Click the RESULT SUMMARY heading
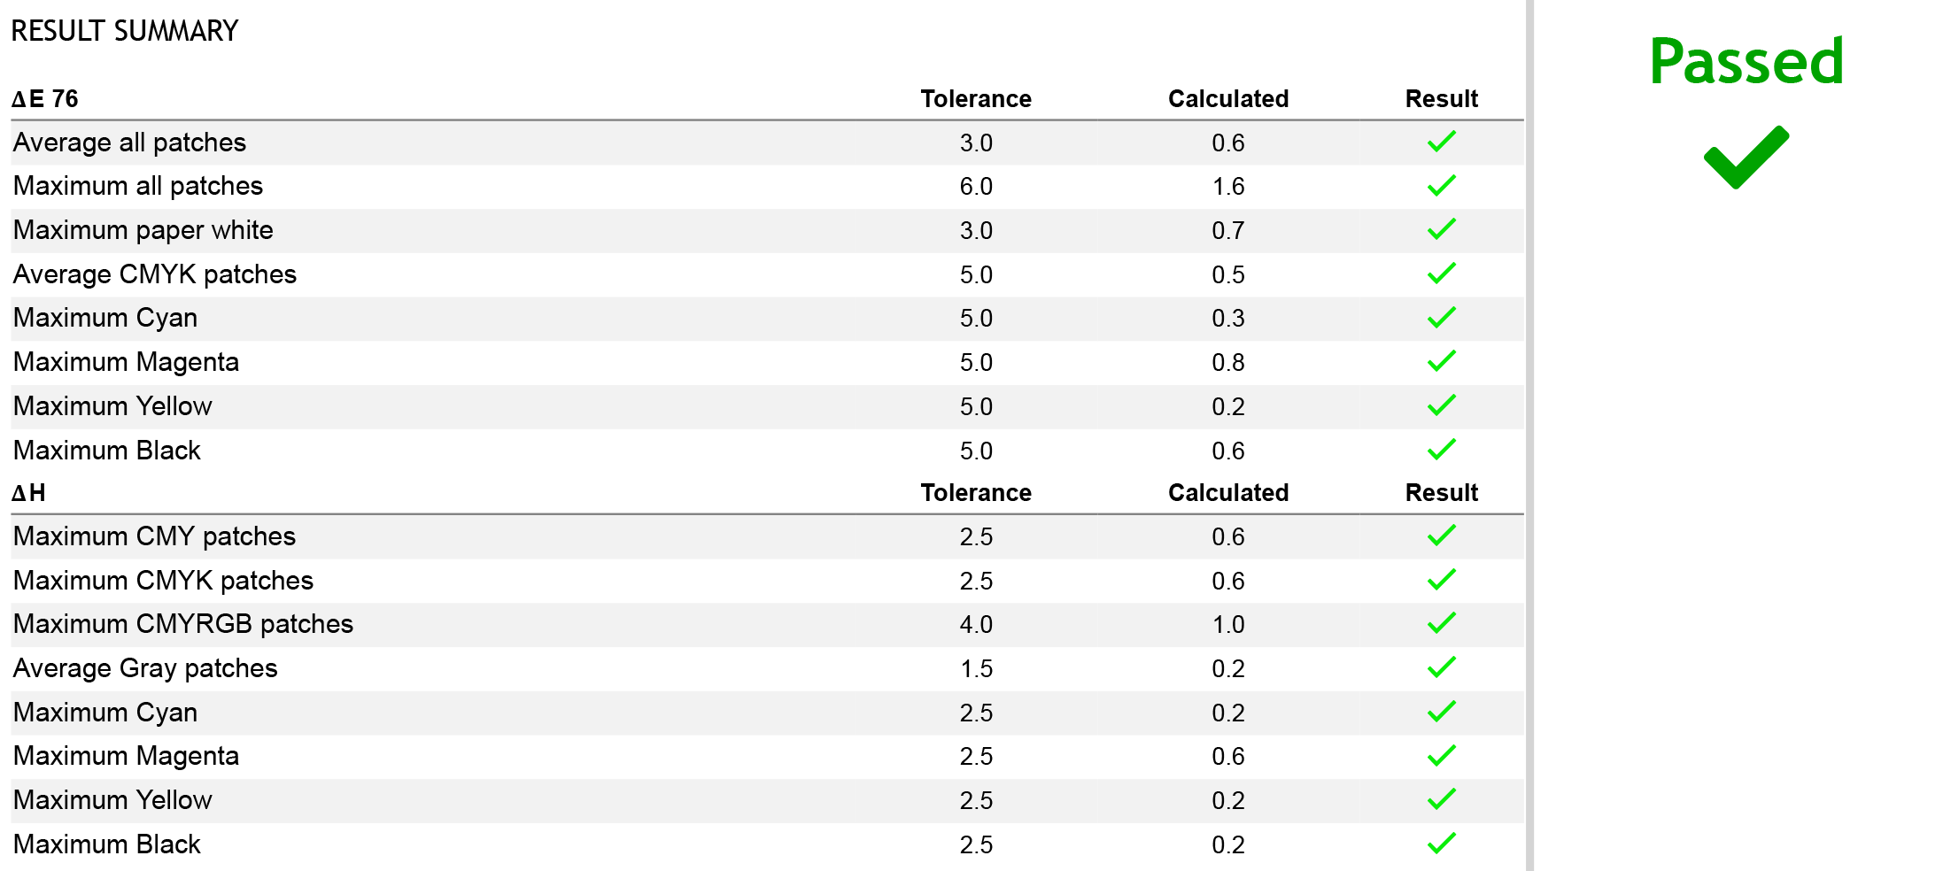 click(x=125, y=31)
